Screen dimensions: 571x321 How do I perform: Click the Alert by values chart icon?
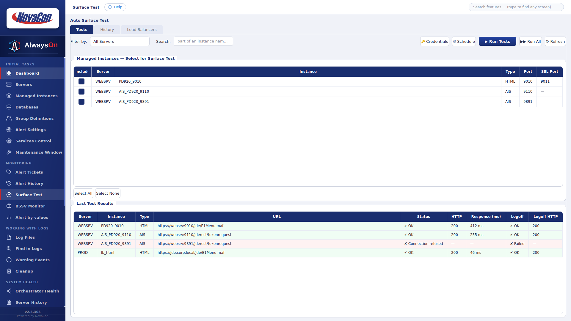(x=9, y=217)
